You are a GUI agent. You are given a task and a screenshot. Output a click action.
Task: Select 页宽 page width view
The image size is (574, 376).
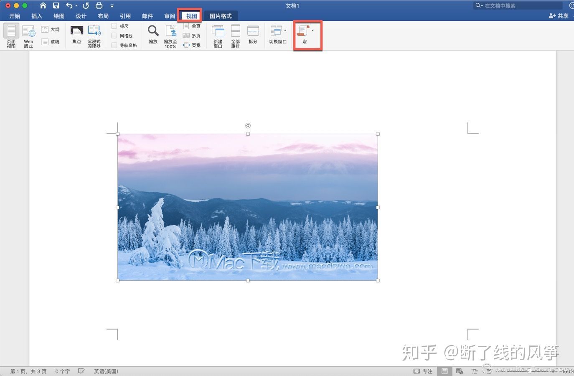[x=192, y=45]
